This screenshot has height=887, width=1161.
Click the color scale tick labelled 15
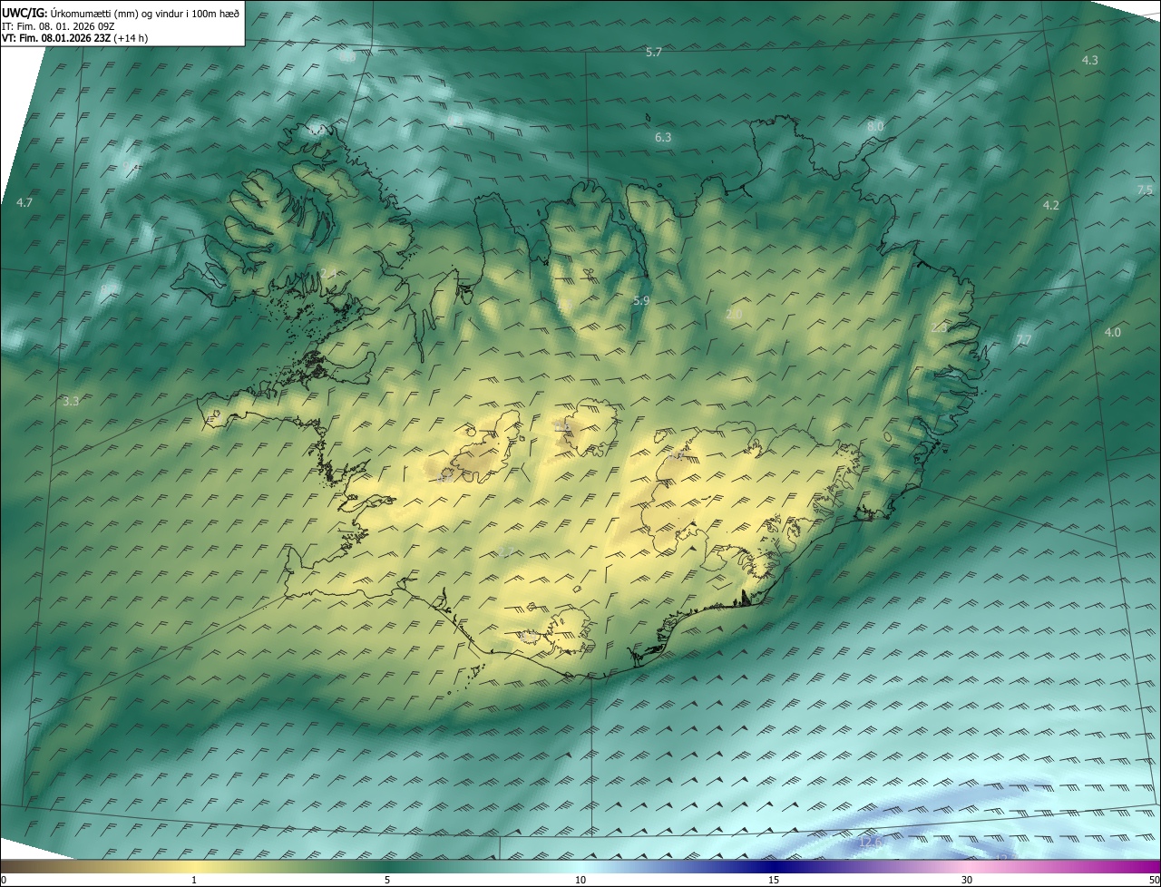[774, 880]
